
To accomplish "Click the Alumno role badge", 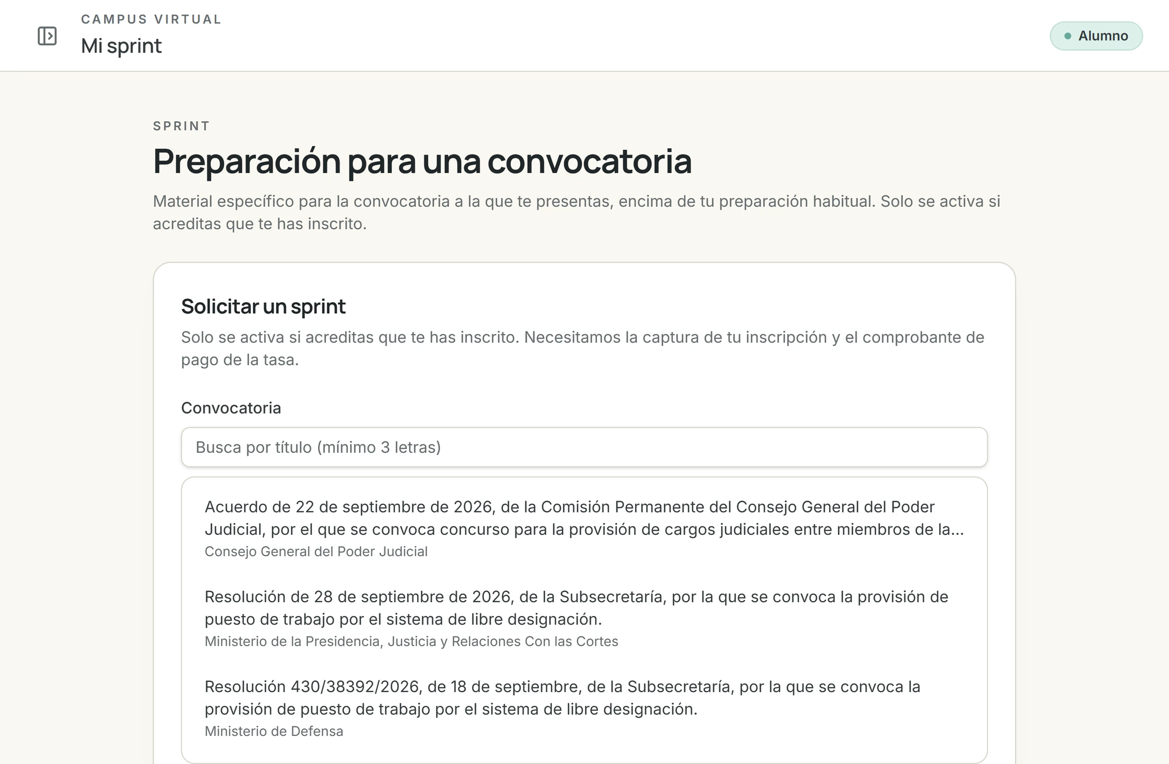I will [x=1096, y=36].
